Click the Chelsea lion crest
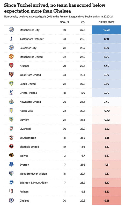The width and height of the screenshot is (125, 207). (x=11, y=200)
